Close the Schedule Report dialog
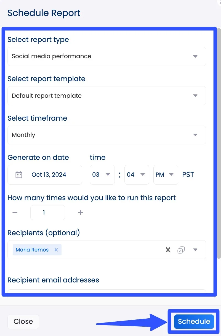This screenshot has height=336, width=221. tap(23, 321)
